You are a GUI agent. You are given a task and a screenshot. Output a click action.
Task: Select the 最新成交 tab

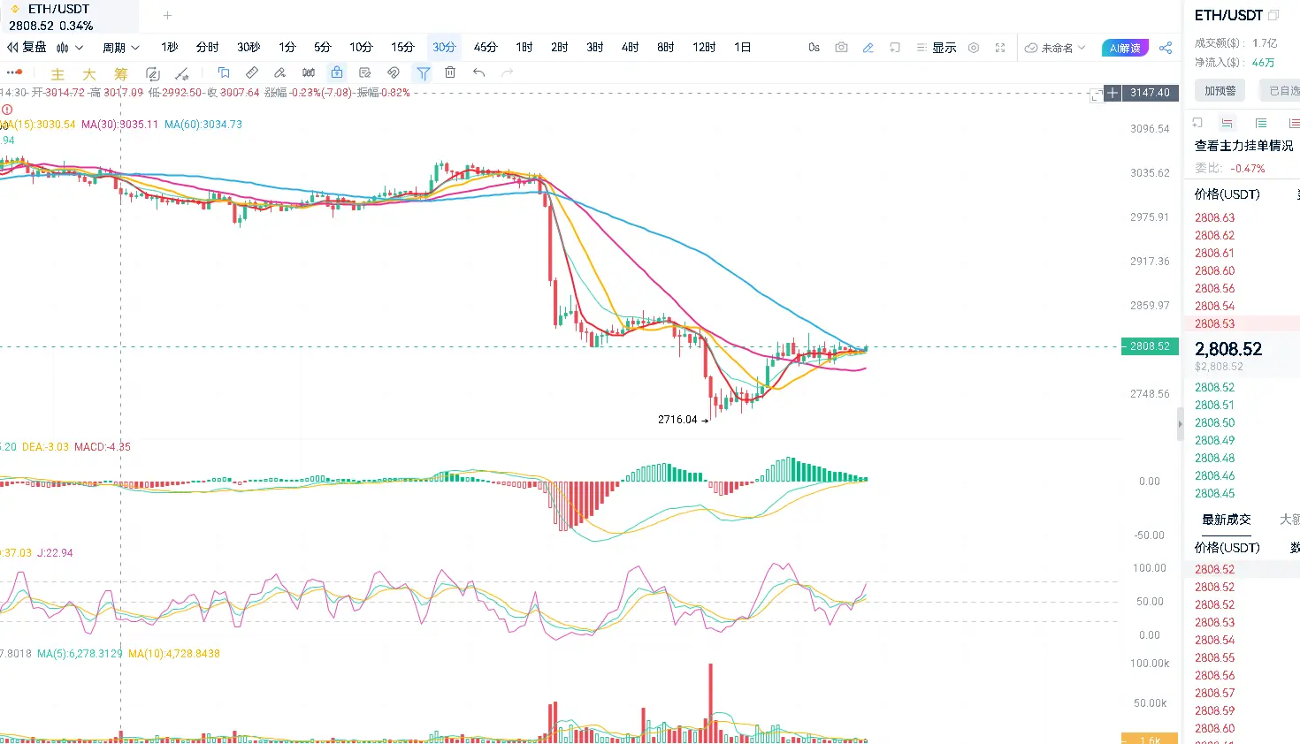(x=1226, y=520)
